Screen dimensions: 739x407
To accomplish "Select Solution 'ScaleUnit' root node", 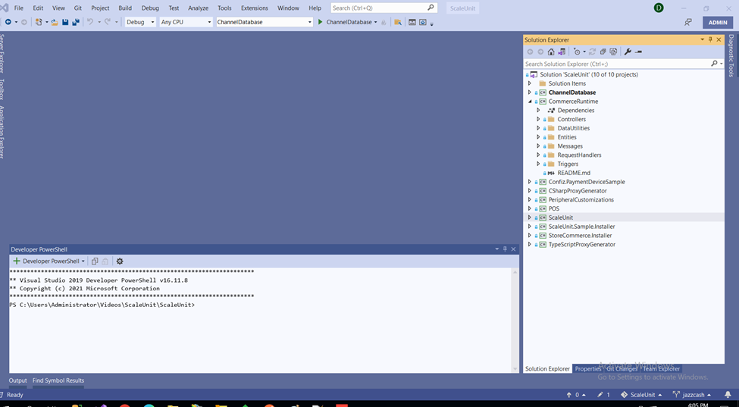I will (x=589, y=74).
